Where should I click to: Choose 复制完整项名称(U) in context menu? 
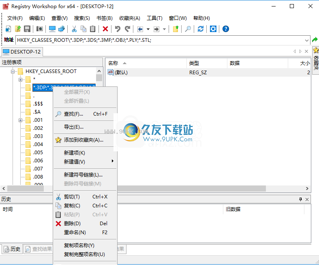(x=85, y=254)
